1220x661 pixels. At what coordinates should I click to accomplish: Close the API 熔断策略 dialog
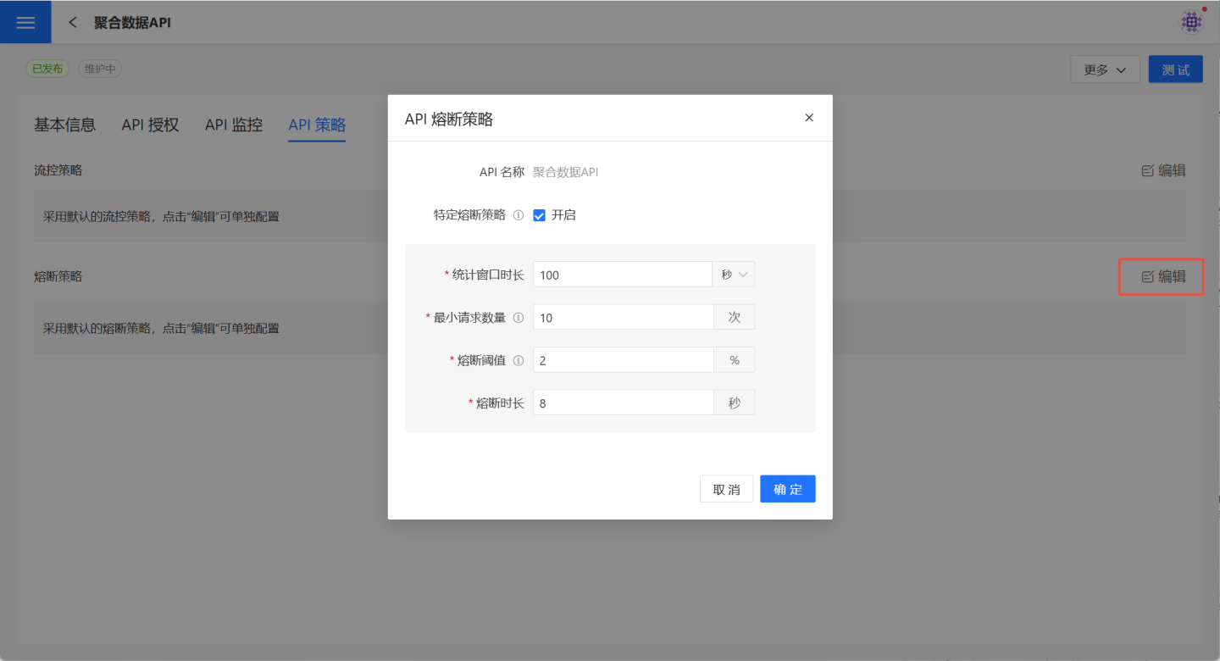point(809,118)
